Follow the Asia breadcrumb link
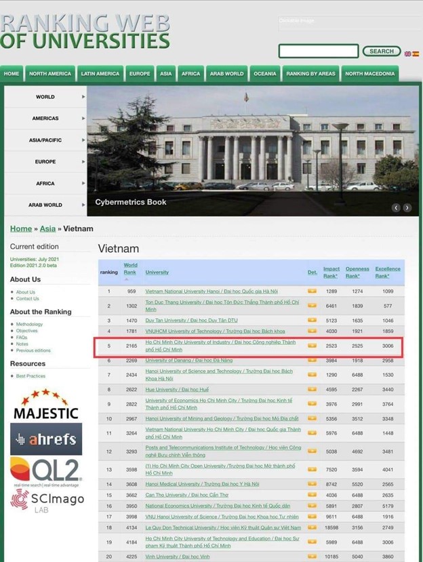Screen dimensions: 423x562 click(47, 228)
